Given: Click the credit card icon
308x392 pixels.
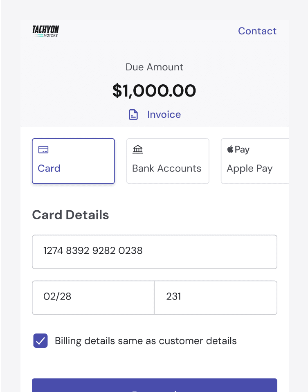Looking at the screenshot, I should click(x=43, y=150).
